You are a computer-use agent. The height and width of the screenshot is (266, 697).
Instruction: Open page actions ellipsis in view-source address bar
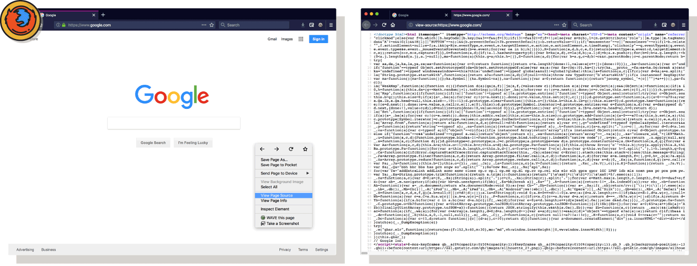pos(557,25)
